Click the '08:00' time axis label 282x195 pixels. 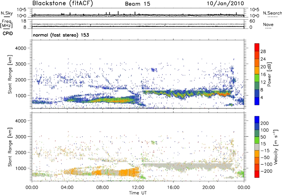tap(103, 188)
